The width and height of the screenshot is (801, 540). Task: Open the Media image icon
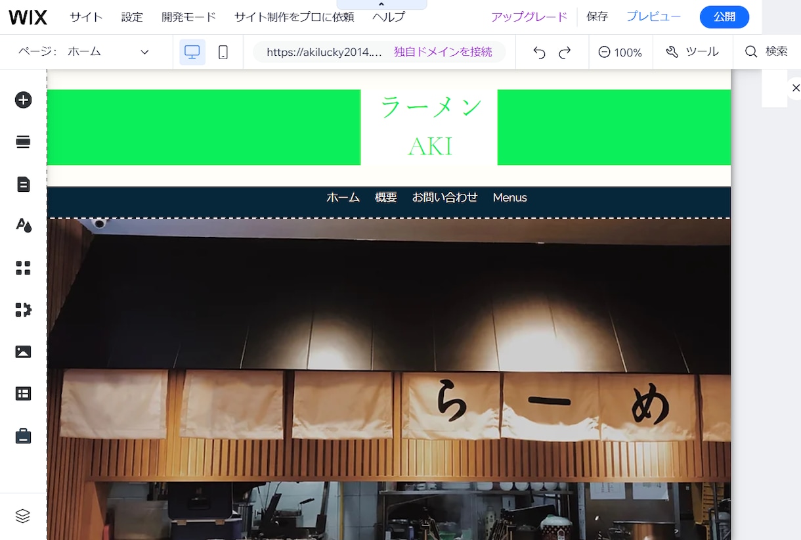click(24, 352)
